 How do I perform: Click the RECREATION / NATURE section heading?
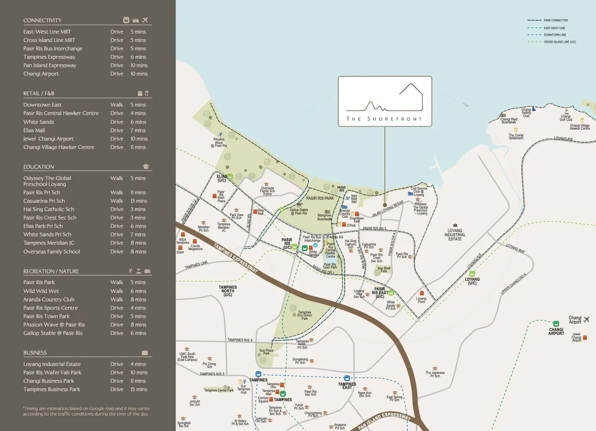click(x=51, y=271)
